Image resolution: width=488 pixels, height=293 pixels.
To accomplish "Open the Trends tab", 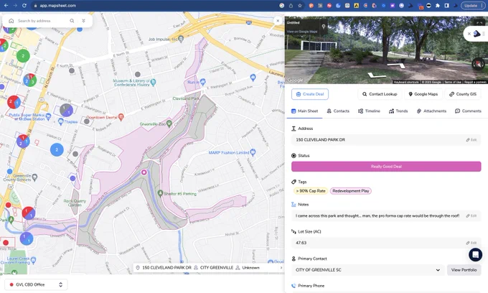I will pos(398,111).
